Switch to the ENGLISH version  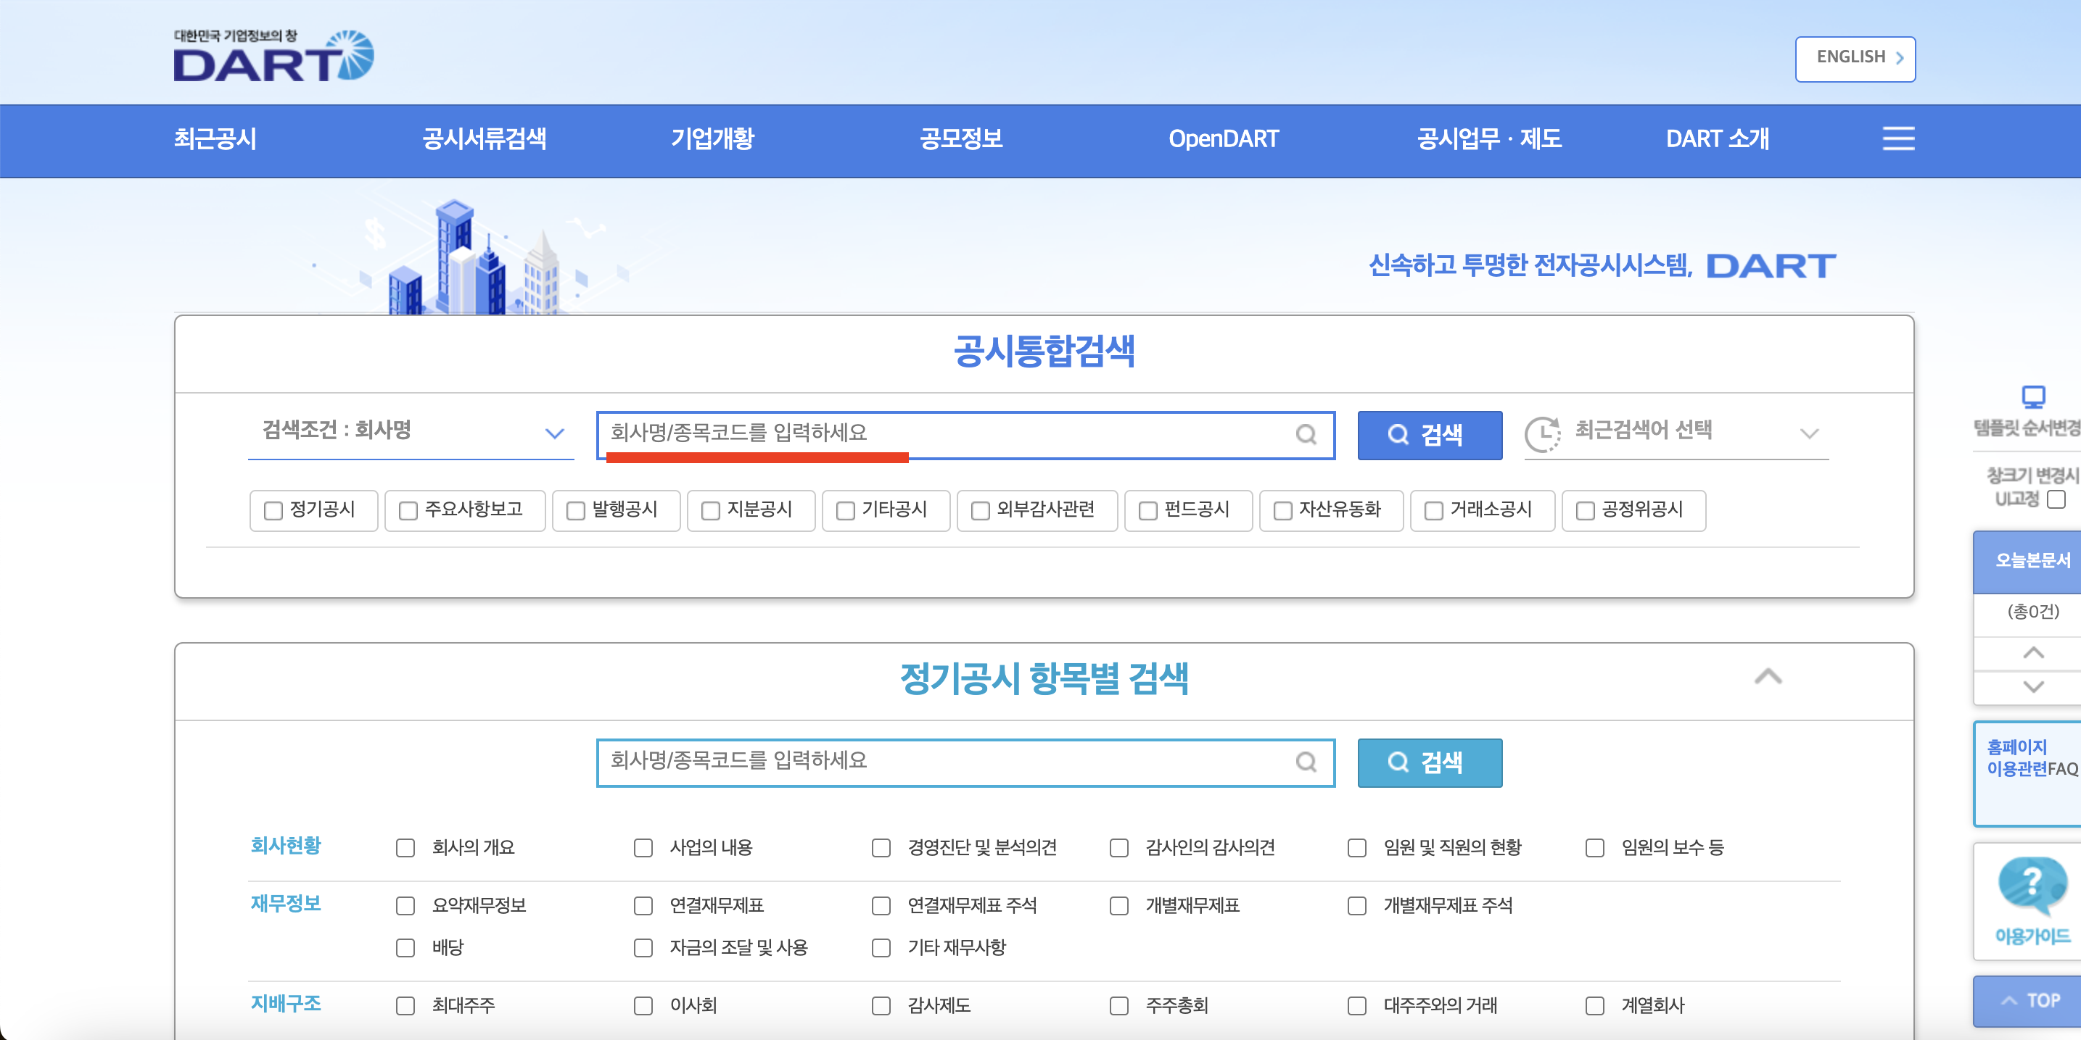1854,57
